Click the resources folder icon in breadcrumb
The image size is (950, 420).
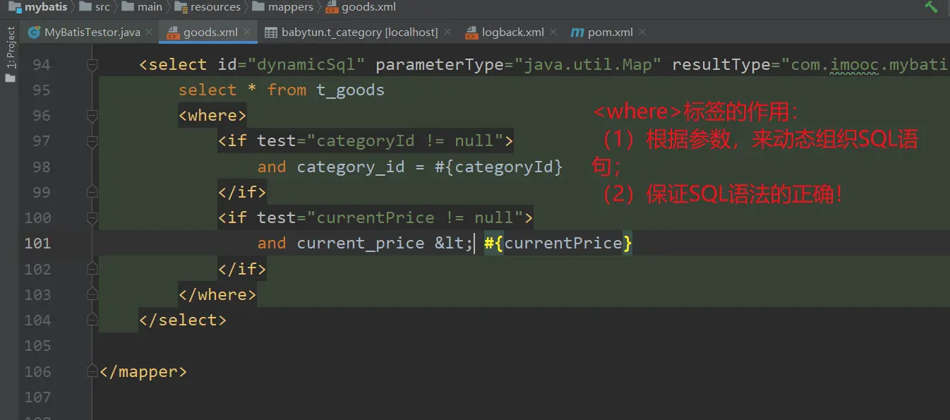pyautogui.click(x=180, y=7)
